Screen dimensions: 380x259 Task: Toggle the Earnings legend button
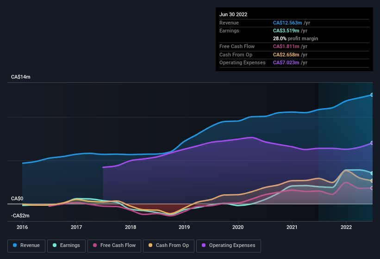[x=66, y=246]
